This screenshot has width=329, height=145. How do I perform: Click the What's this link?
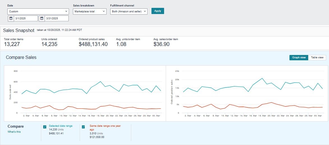(14, 132)
